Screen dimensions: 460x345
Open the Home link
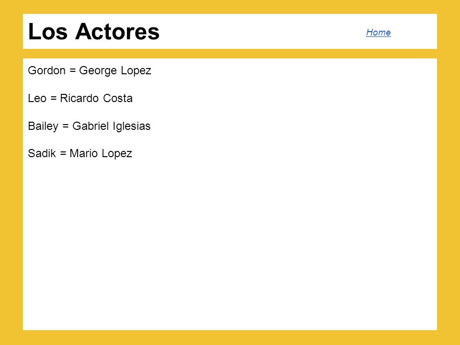[378, 32]
